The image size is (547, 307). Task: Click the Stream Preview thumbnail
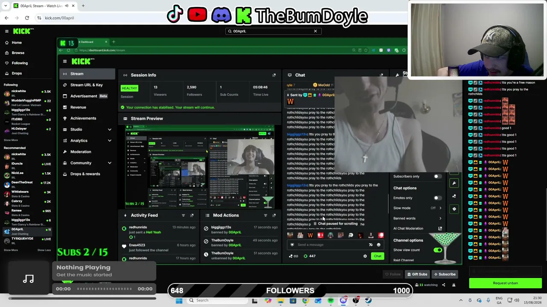click(x=200, y=167)
